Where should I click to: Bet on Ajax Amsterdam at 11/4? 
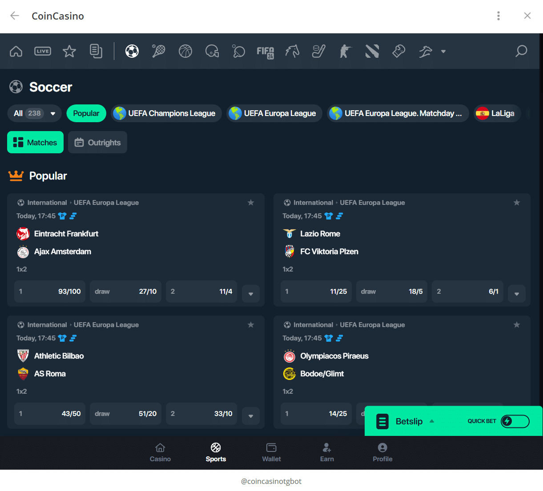pos(201,291)
